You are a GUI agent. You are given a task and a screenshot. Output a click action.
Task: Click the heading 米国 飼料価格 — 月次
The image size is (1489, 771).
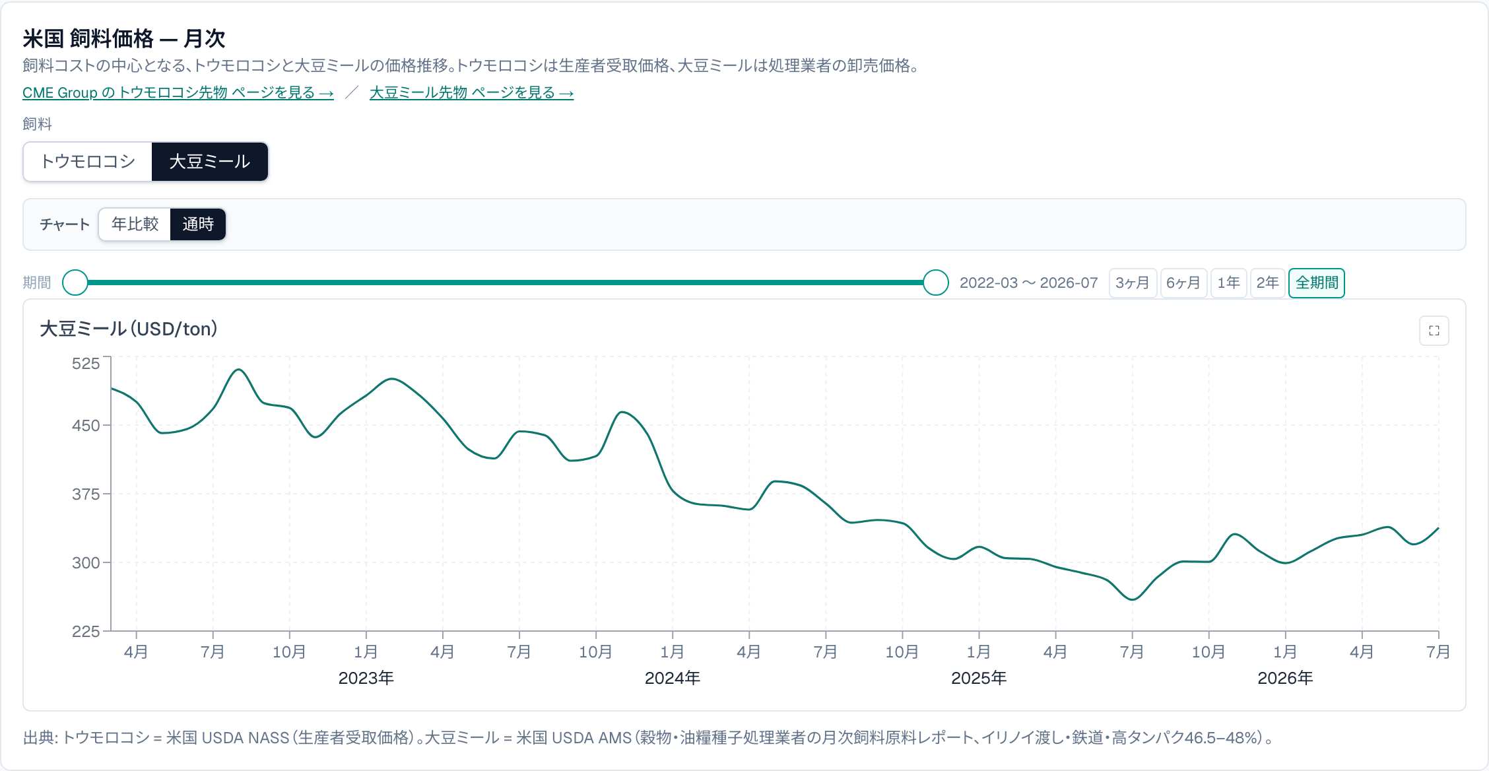(124, 38)
